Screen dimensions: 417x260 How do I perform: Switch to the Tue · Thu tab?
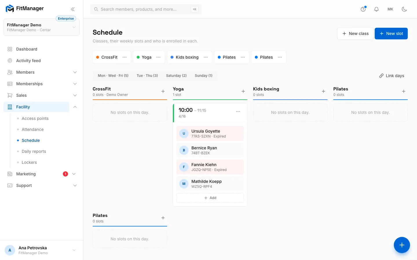pos(147,76)
